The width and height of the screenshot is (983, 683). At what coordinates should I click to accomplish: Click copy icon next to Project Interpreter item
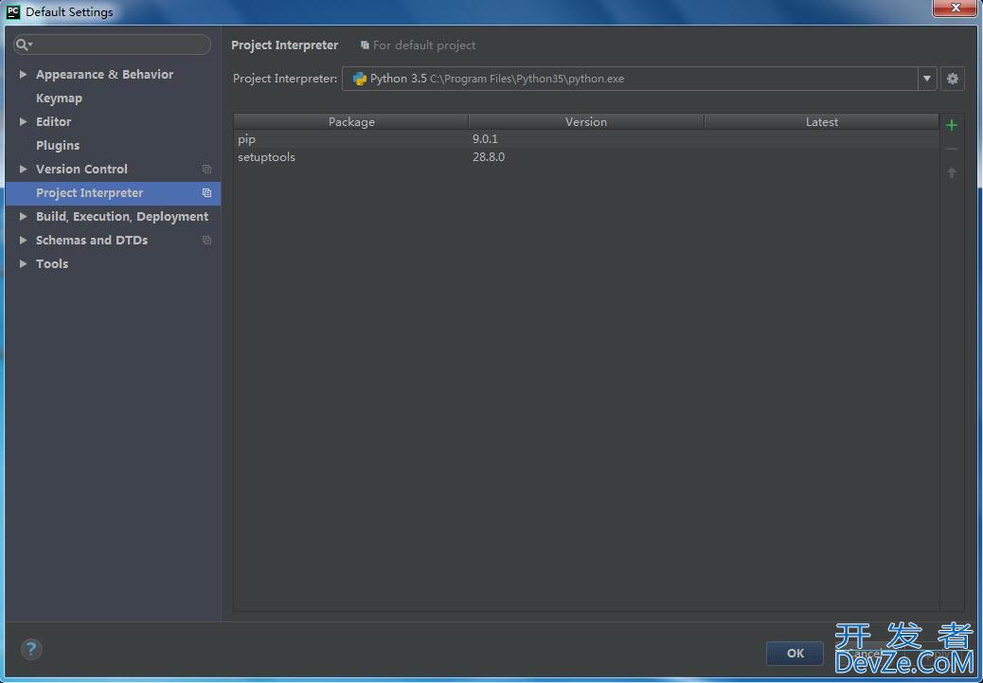point(206,193)
